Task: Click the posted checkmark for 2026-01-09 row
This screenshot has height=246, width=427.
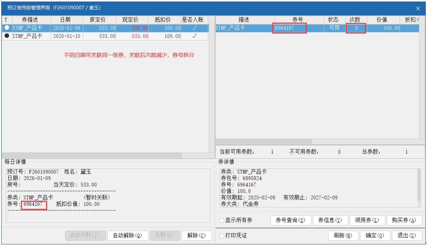Action: point(194,28)
